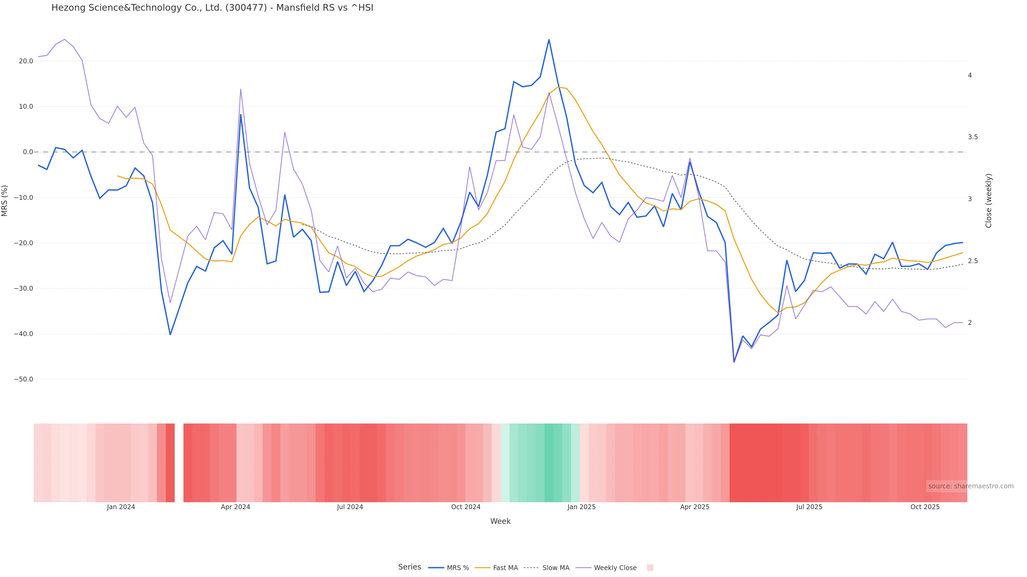Click the Jan 2025 x-axis tick label
The width and height of the screenshot is (1027, 577).
(x=581, y=507)
